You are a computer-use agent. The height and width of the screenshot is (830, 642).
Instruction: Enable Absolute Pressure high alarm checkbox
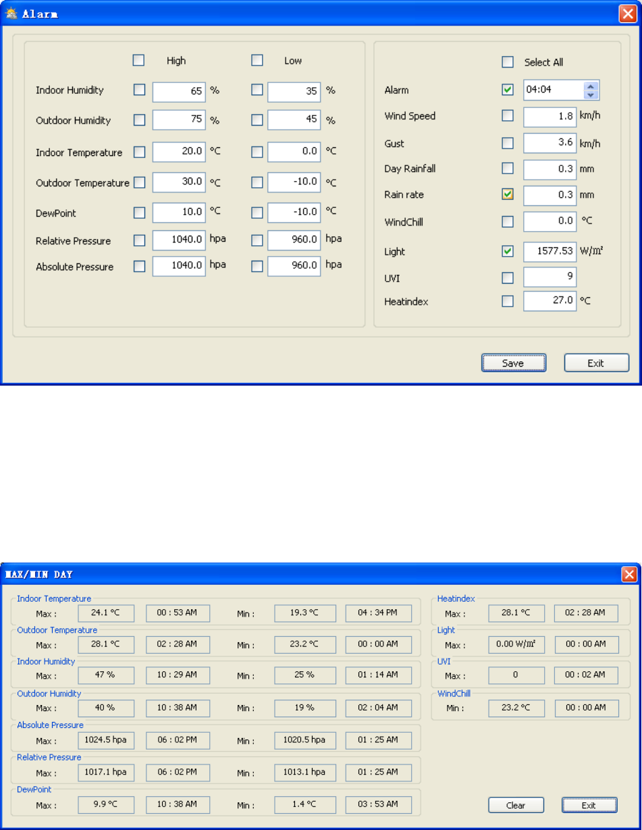139,266
